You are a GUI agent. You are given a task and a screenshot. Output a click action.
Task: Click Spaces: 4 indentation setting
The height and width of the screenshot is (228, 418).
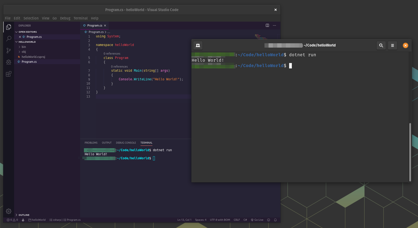pyautogui.click(x=201, y=220)
